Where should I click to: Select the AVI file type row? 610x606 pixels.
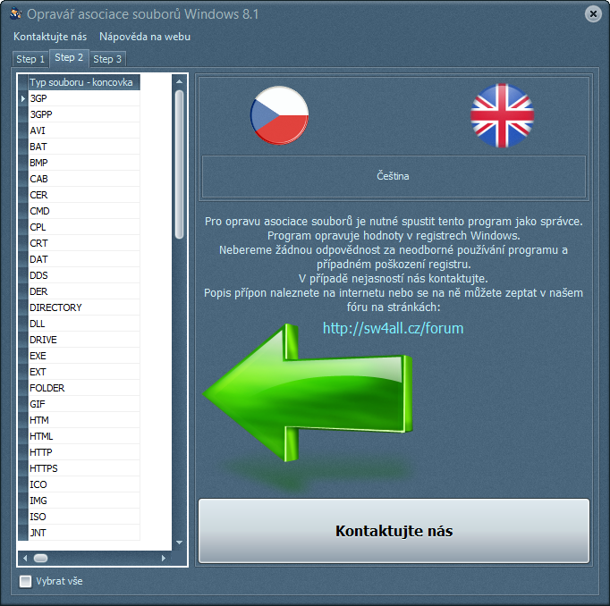tap(84, 130)
